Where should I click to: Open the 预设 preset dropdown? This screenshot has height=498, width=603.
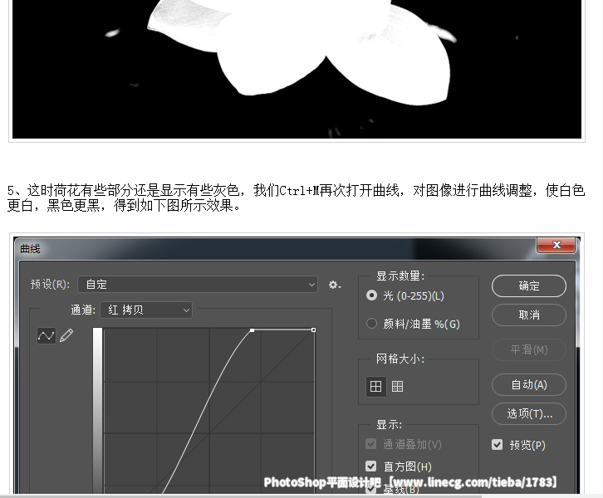coord(198,285)
